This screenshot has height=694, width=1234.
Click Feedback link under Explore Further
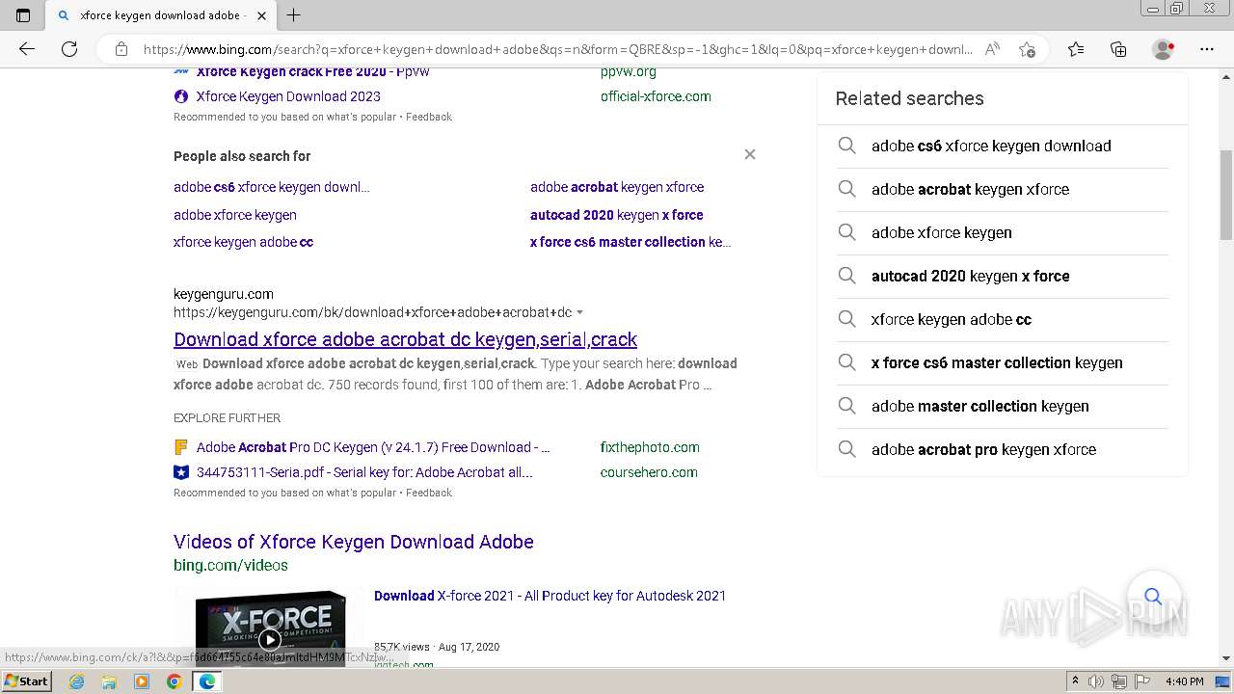[429, 493]
